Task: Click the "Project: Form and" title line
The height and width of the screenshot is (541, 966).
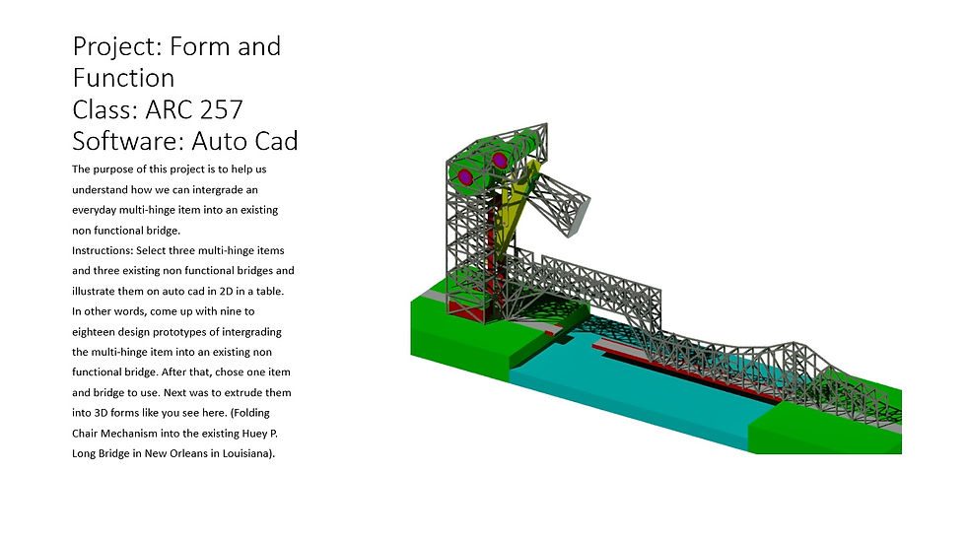Action: [x=176, y=47]
